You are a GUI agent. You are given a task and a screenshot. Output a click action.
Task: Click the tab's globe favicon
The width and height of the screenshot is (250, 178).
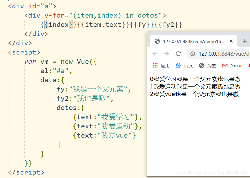(x=157, y=41)
